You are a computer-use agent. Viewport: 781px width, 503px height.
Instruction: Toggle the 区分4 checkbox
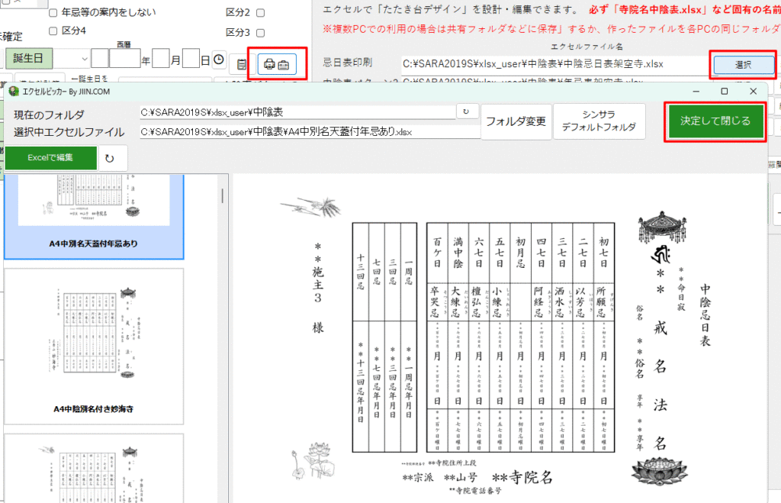53,31
